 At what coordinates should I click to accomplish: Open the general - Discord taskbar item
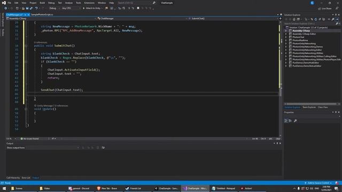[x=79, y=188]
